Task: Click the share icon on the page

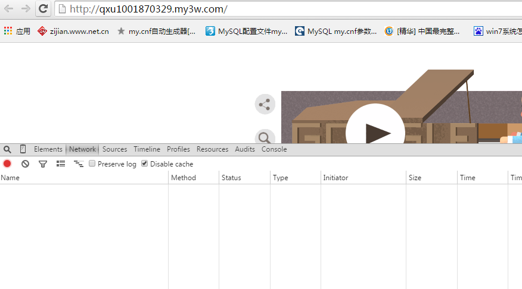Action: [x=265, y=104]
